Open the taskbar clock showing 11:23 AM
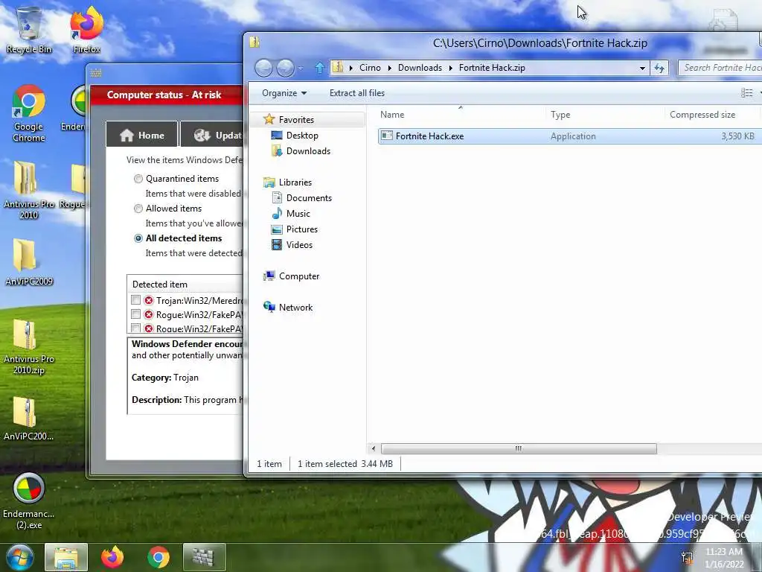762x572 pixels. pyautogui.click(x=724, y=558)
